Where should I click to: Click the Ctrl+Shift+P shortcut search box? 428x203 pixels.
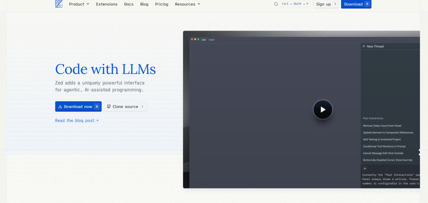[x=295, y=4]
